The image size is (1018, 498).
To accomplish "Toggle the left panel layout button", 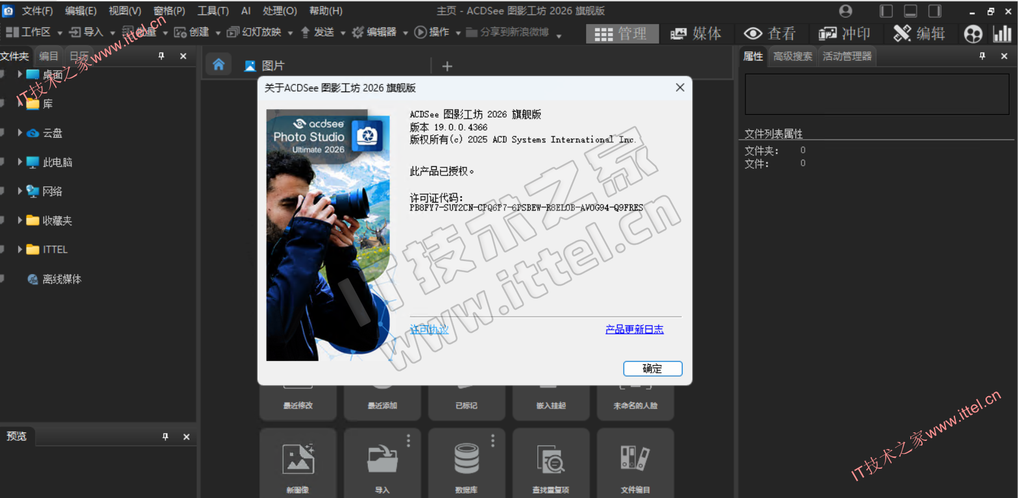I will tap(886, 11).
